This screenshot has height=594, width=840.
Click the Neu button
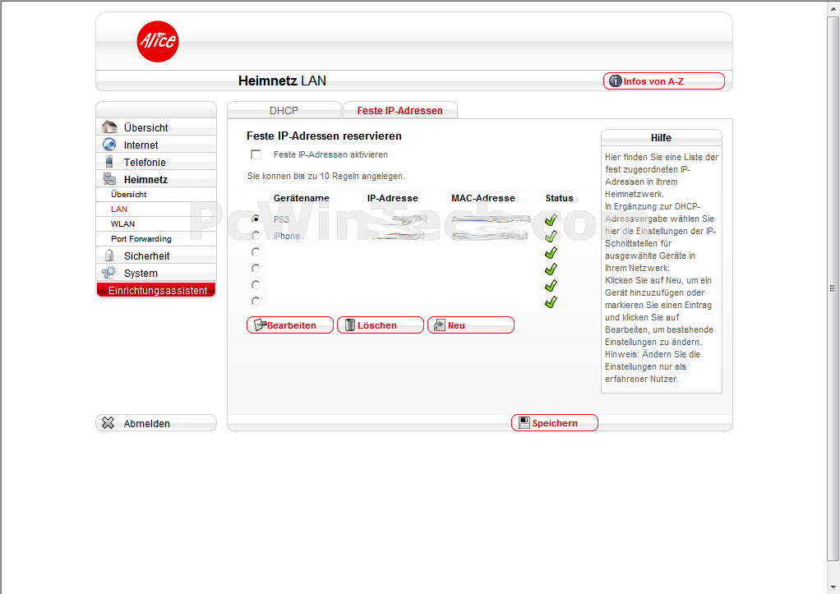pyautogui.click(x=471, y=325)
